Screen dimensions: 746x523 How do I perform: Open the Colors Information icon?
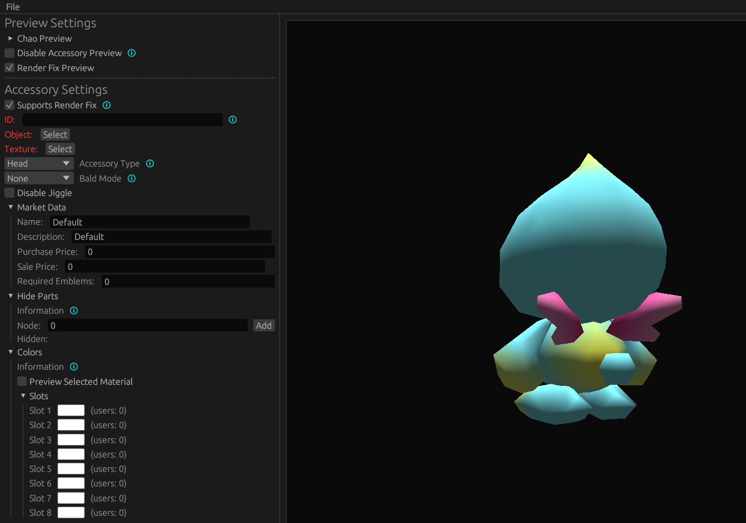(74, 366)
